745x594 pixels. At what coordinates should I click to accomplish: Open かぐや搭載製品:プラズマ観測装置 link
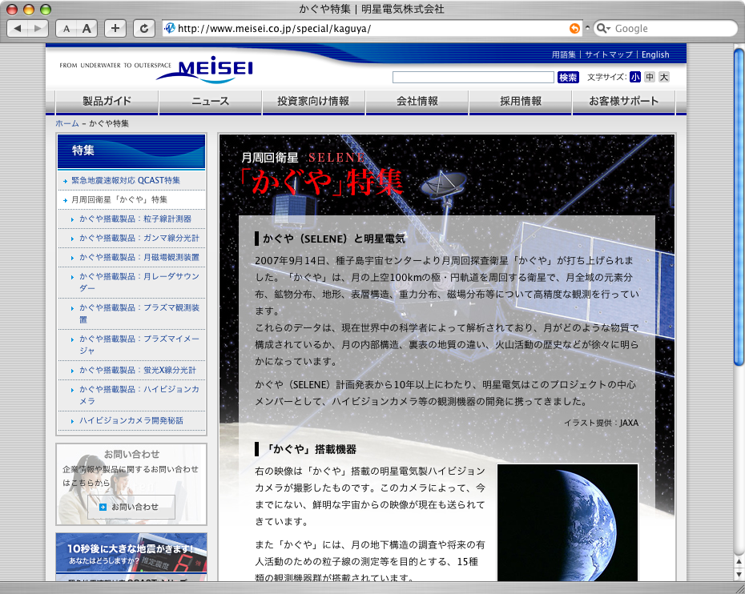139,313
